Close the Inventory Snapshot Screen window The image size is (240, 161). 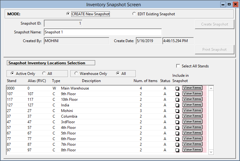point(235,4)
